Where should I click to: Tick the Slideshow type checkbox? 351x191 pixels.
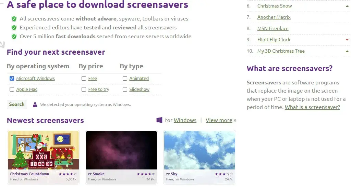[x=125, y=89]
